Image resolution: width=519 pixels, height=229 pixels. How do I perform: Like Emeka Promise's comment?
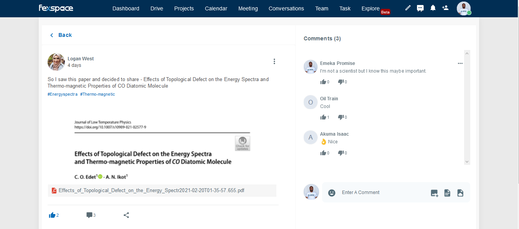coord(323,82)
